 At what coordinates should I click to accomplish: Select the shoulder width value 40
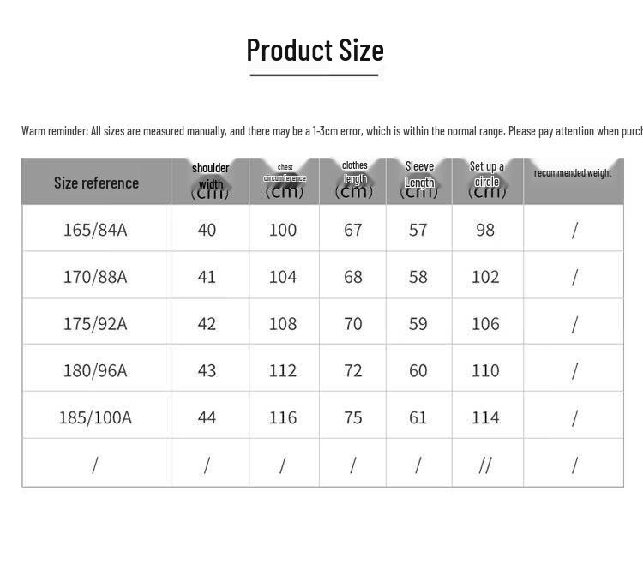pyautogui.click(x=207, y=230)
